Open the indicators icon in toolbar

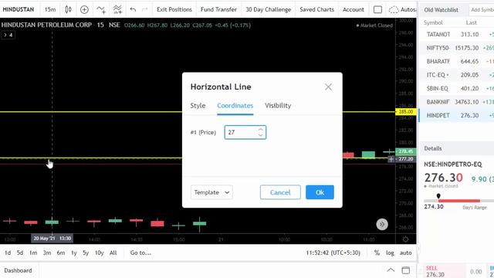coord(101,9)
